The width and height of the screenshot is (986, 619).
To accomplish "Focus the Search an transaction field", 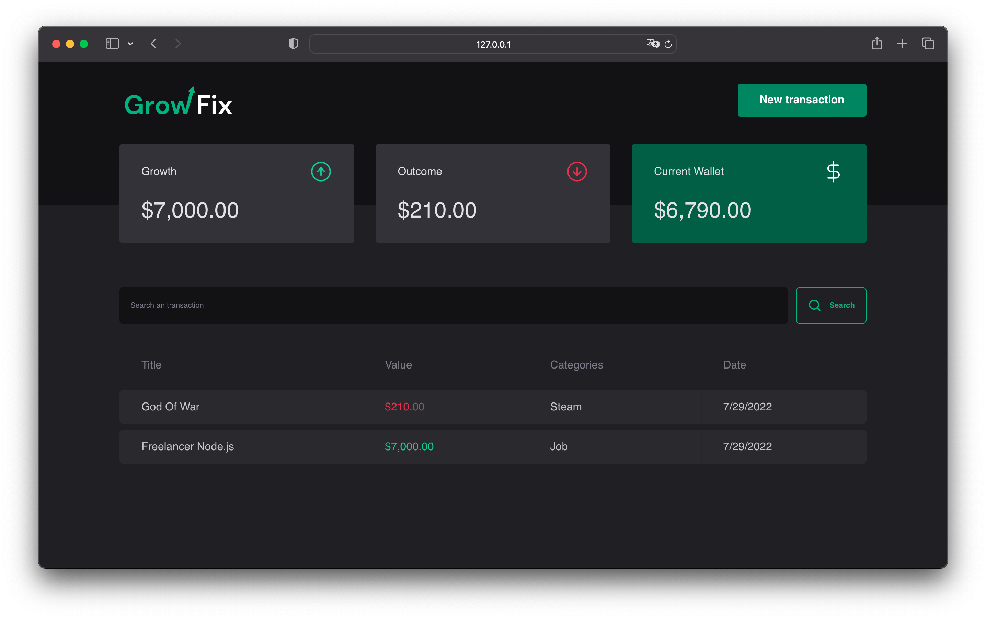I will click(453, 305).
